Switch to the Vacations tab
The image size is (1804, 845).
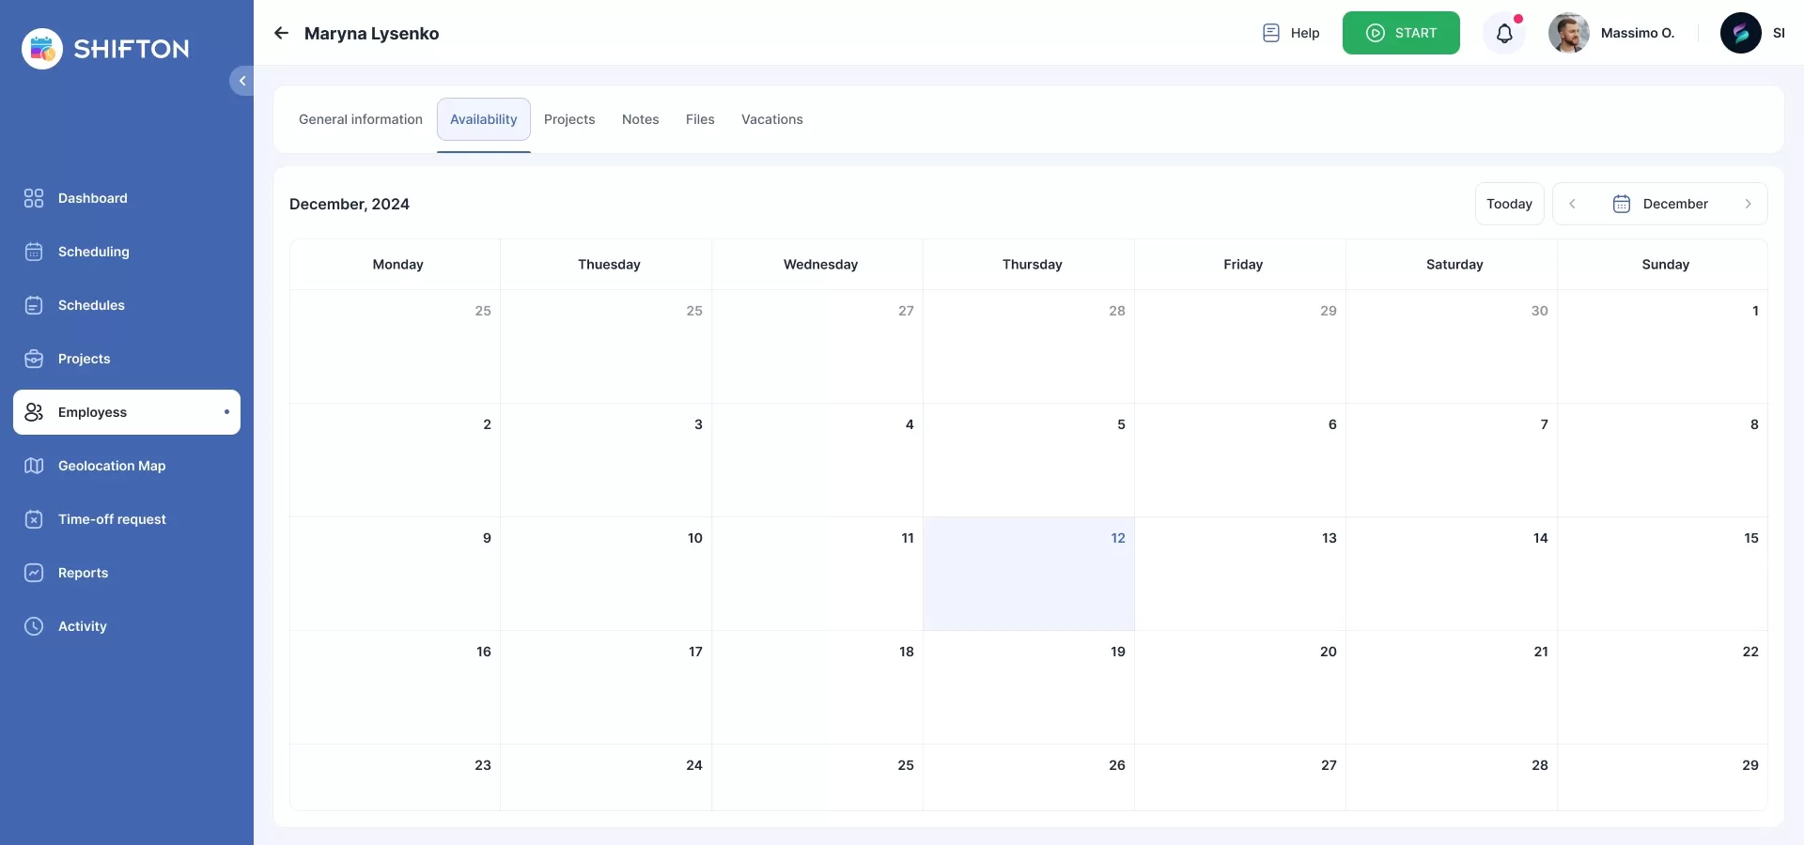point(771,119)
